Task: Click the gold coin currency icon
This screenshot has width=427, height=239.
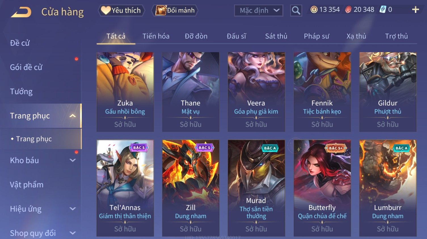Action: tap(314, 10)
